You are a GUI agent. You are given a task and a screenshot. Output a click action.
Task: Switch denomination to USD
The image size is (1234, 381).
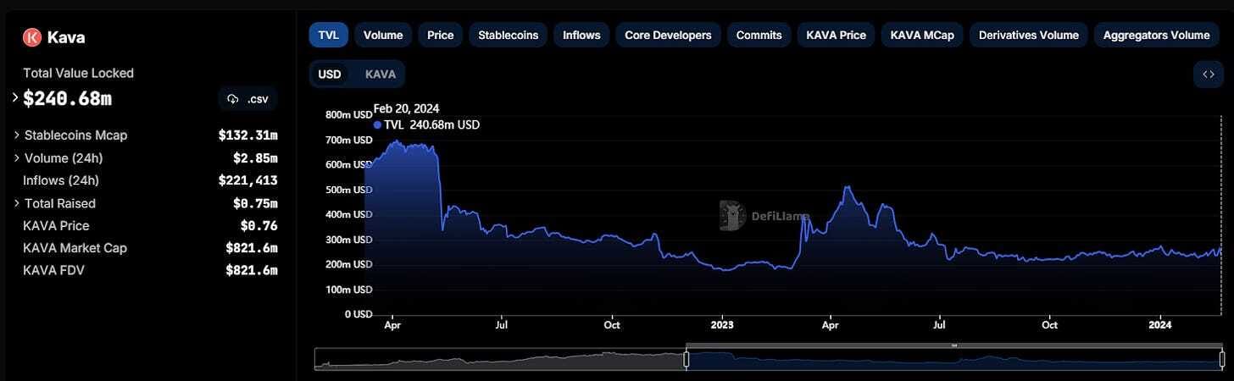click(x=330, y=75)
